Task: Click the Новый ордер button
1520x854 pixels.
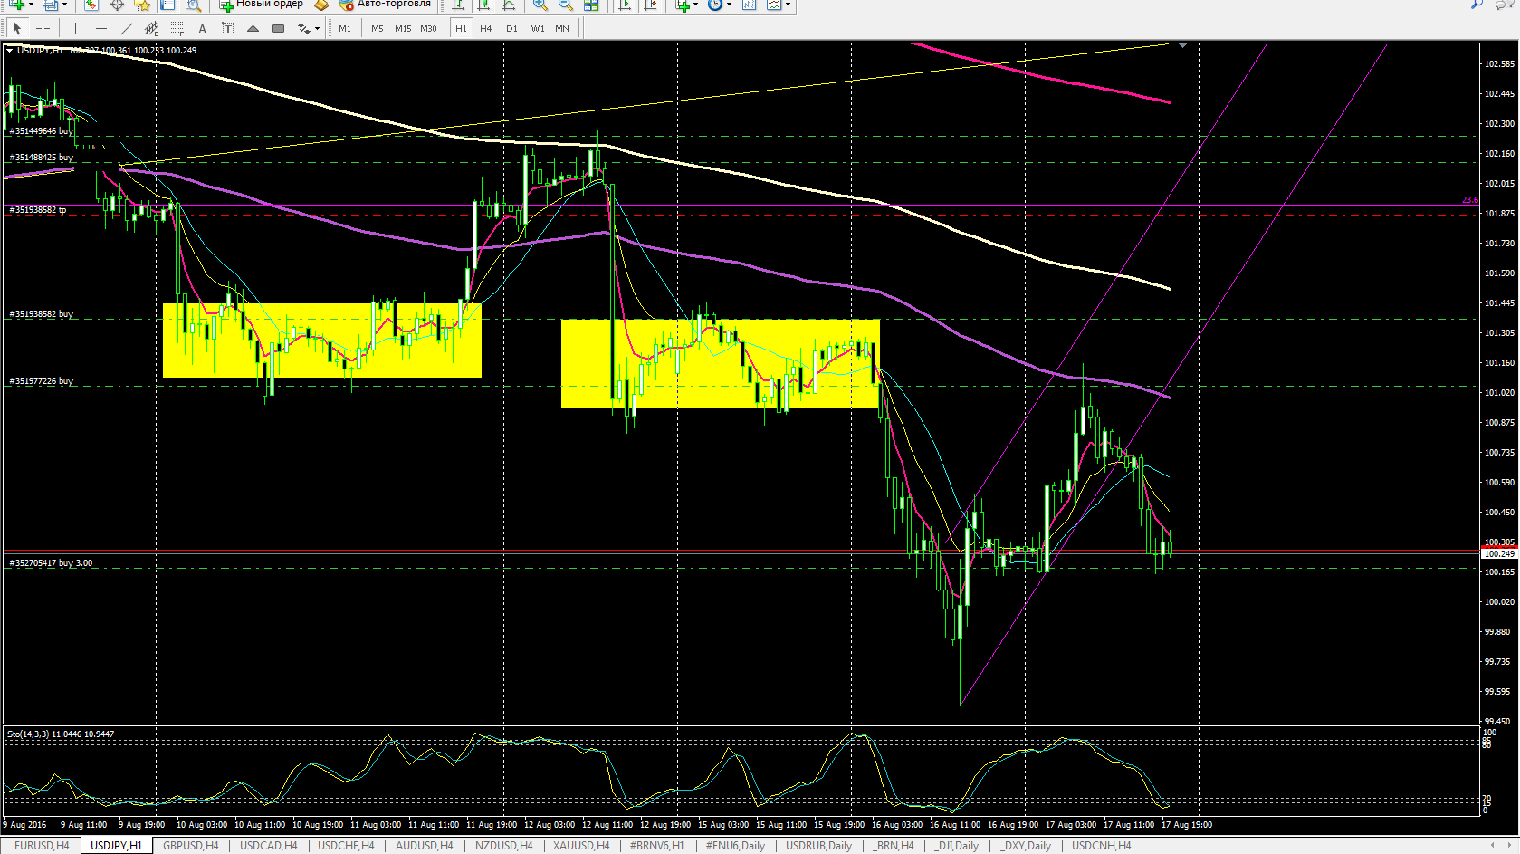Action: tap(262, 5)
